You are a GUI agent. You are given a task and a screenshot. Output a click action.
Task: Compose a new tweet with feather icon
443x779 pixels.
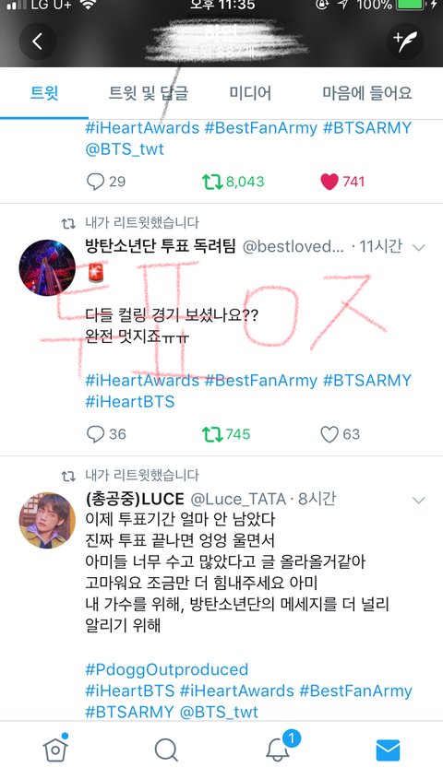coord(405,41)
